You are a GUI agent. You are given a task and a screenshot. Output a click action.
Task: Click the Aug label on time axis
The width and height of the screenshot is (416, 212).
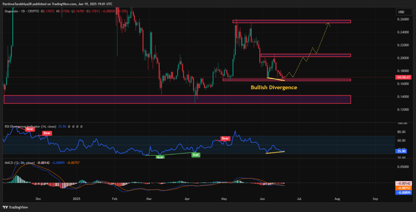337,199
